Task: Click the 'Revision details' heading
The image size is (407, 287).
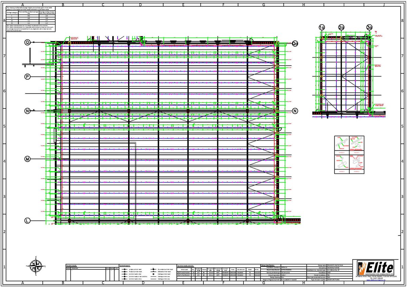Action: pos(72,266)
